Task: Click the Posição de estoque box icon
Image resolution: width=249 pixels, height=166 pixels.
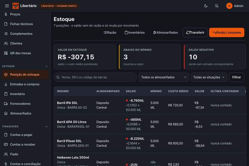Action: point(6,74)
